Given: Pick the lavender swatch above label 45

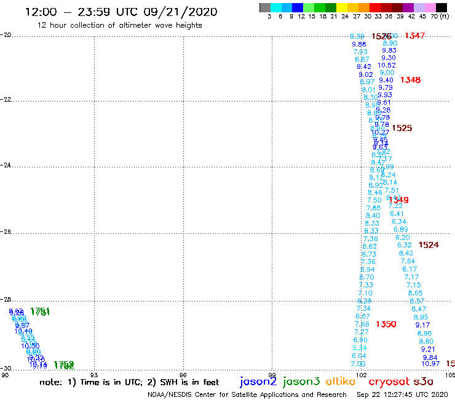Looking at the screenshot, I should [x=419, y=7].
